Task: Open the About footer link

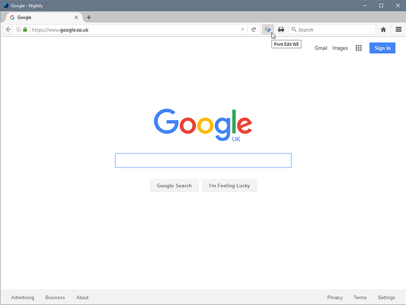Action: [x=82, y=298]
